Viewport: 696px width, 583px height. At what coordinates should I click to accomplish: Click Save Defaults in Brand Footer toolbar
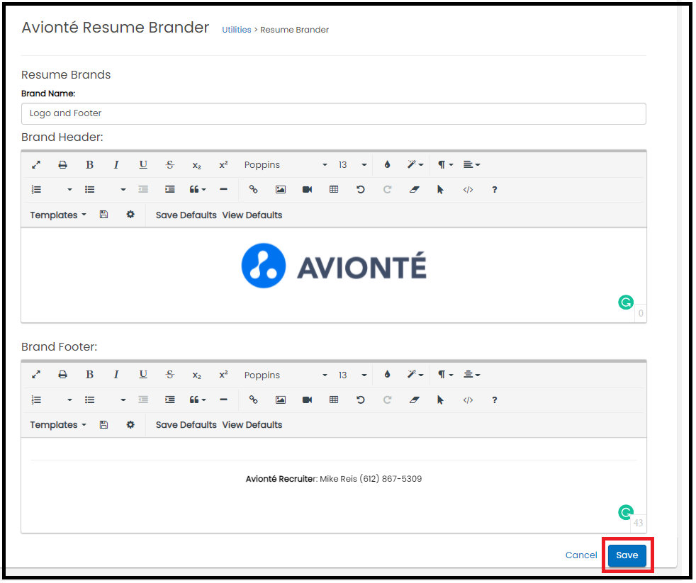tap(186, 425)
